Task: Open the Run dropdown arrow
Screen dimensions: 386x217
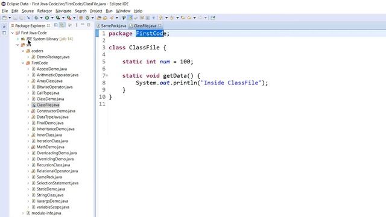Action: coord(52,17)
